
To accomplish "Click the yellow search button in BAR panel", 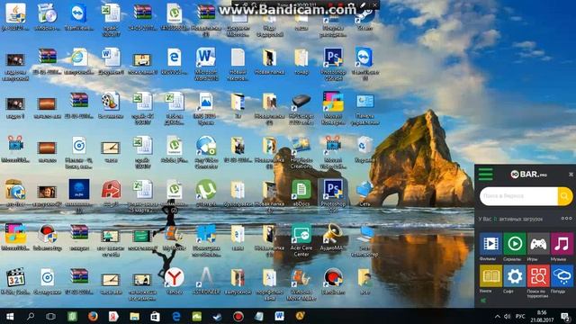I will coord(565,196).
